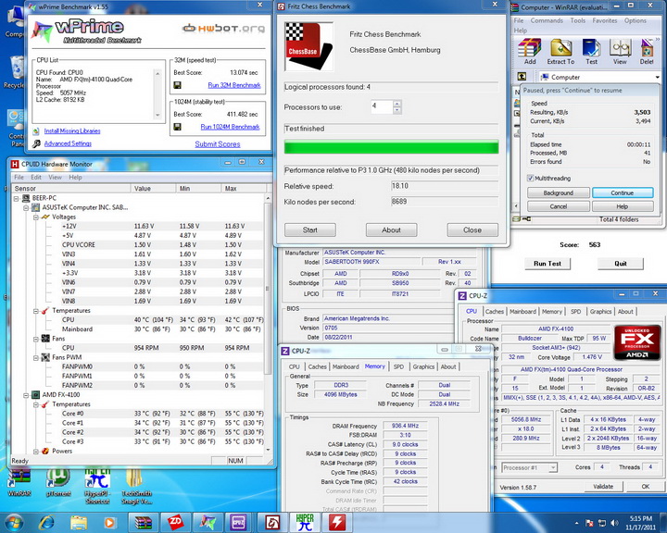Open Processor #1 selection dropdown

coord(552,467)
